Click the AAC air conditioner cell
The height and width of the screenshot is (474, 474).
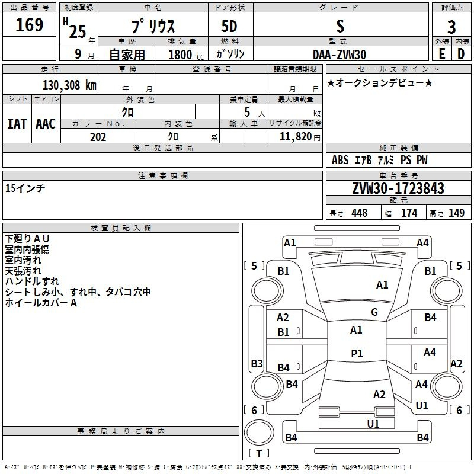(46, 123)
